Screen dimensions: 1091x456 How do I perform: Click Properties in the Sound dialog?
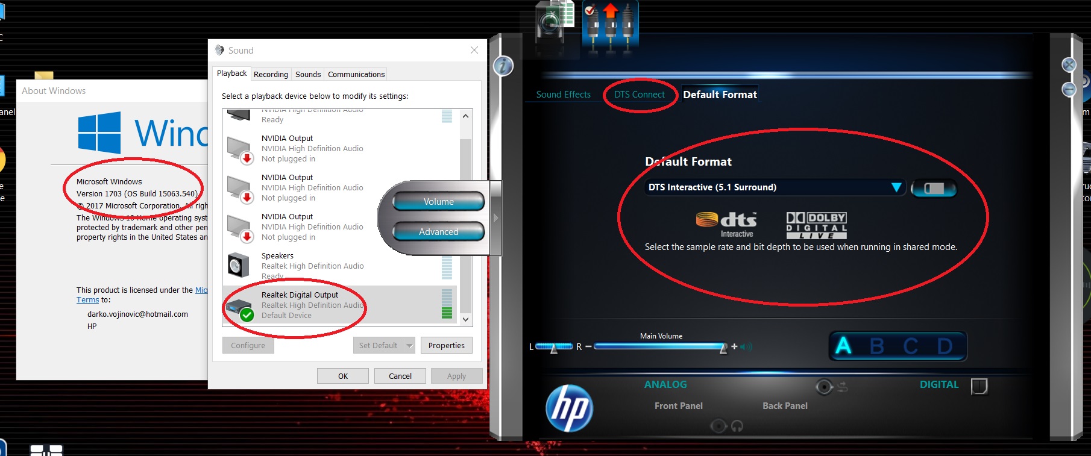point(446,345)
